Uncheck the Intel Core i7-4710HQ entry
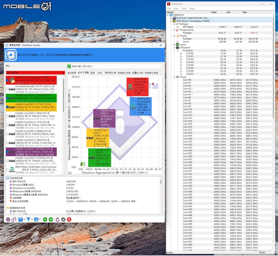The height and width of the screenshot is (256, 278). click(x=7, y=152)
